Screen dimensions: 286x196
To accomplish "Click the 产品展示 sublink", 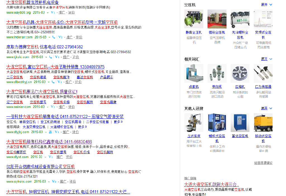I will (106, 77).
